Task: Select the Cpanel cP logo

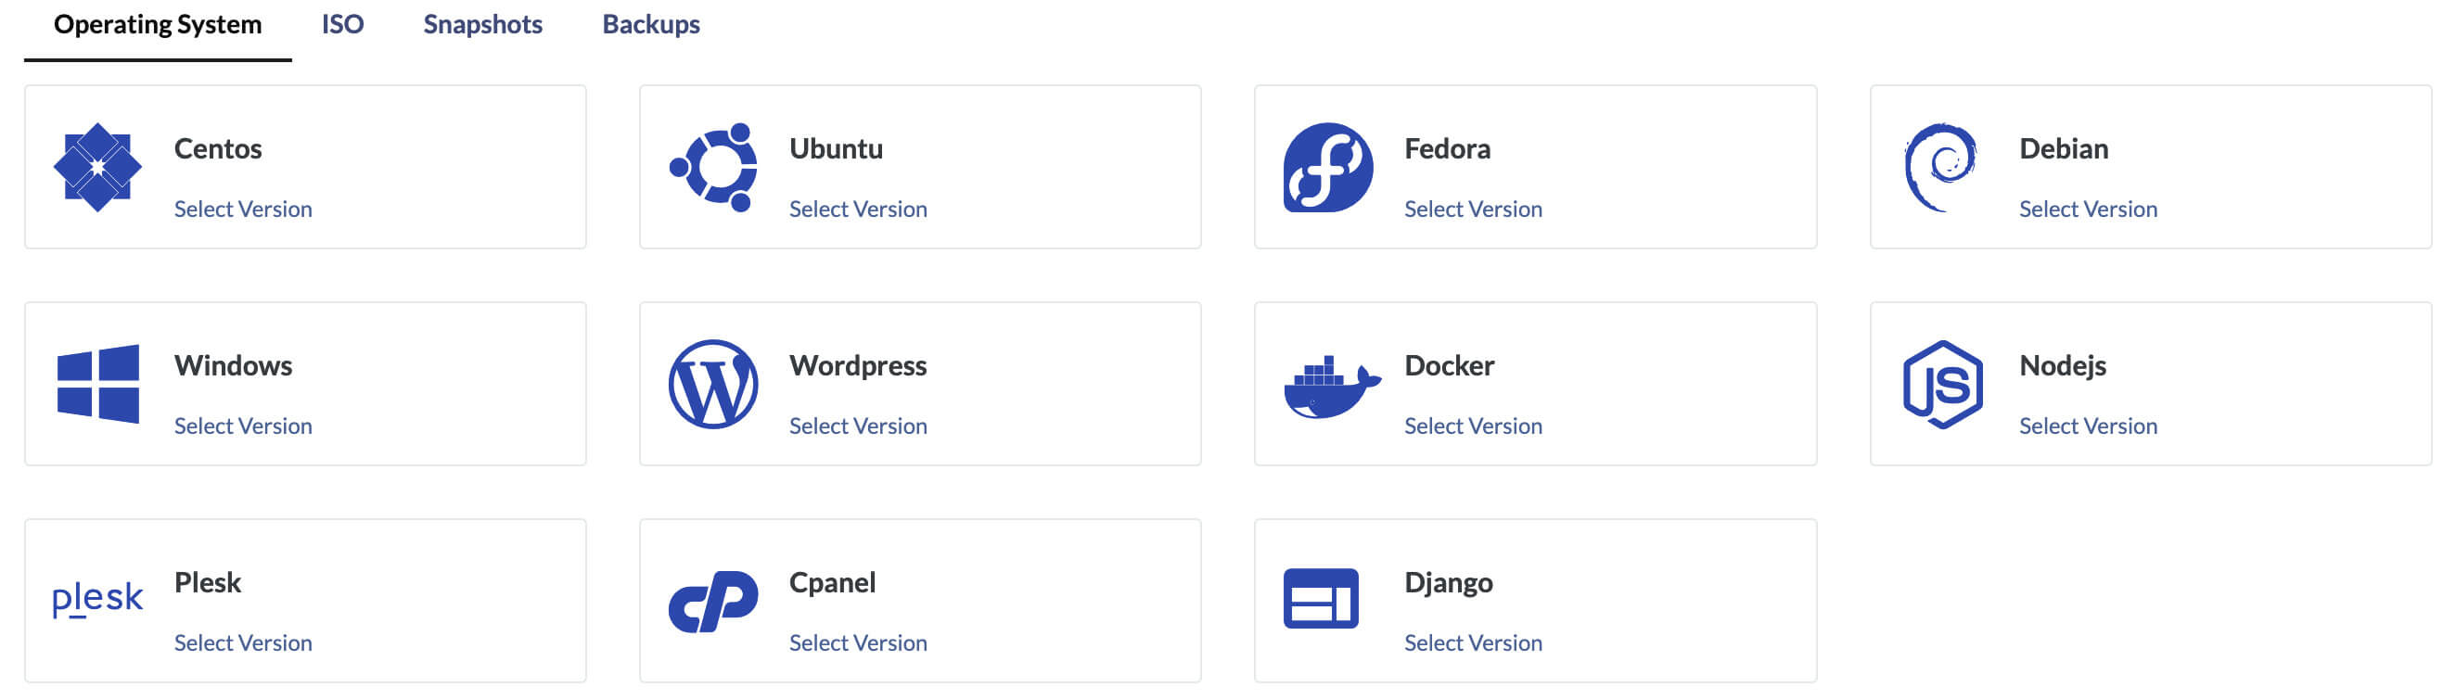Action: click(713, 601)
